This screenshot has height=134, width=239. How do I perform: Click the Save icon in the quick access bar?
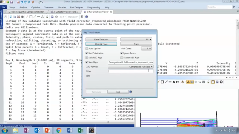(12, 2)
